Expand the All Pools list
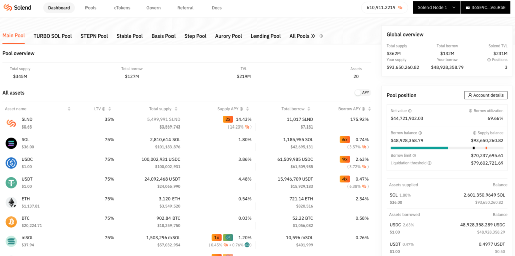 [302, 36]
